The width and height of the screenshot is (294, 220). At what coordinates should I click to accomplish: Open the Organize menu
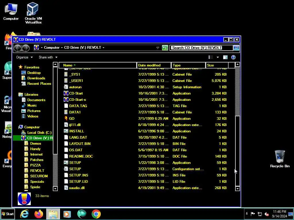[x=24, y=57]
